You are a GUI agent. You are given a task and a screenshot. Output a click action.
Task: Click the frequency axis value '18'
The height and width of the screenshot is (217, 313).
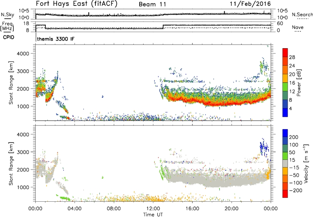click(26, 24)
